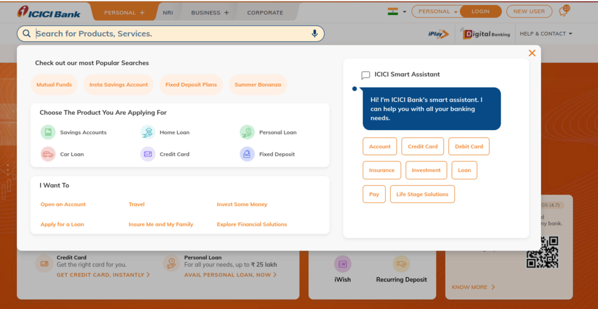Open Insure Me and My Family link
The height and width of the screenshot is (309, 598).
click(161, 224)
